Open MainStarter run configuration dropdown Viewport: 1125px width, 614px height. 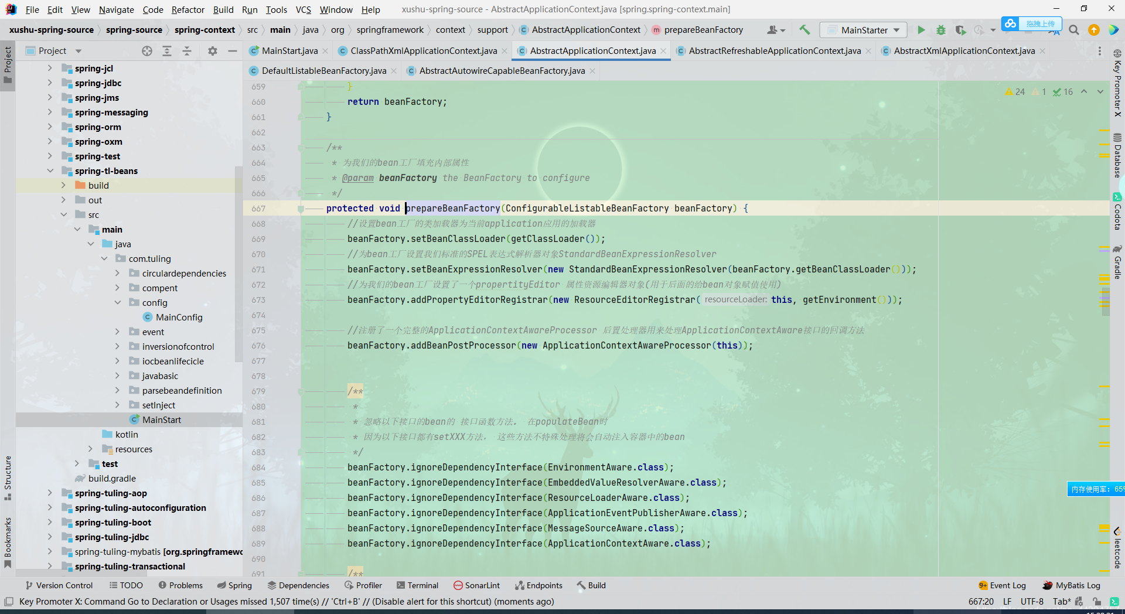coord(863,30)
